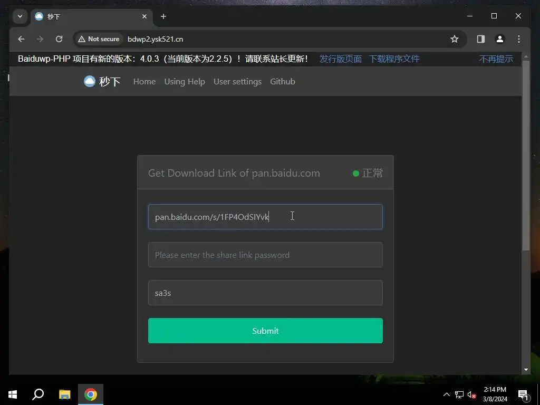Minimize the Chrome window

[x=470, y=16]
